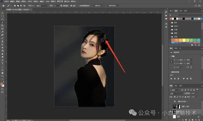Screen dimensions: 203x121
Task: Click the Select and Mask button
Action: 113,6
